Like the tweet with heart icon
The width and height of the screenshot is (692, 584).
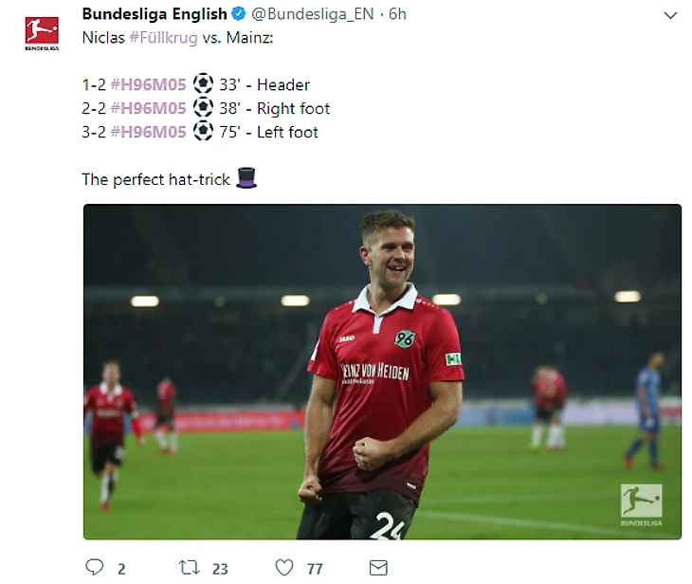pyautogui.click(x=284, y=567)
